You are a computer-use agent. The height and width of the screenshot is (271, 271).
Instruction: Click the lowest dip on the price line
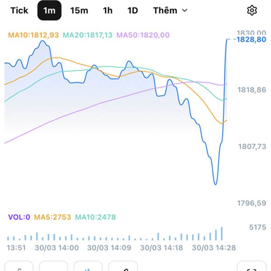coord(215,183)
